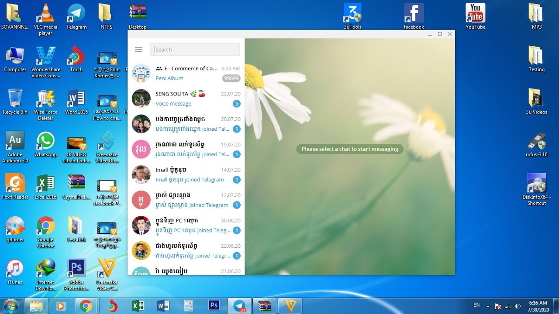Open Excel from the taskbar
Viewport: 559px width, 314px height.
pos(138,306)
